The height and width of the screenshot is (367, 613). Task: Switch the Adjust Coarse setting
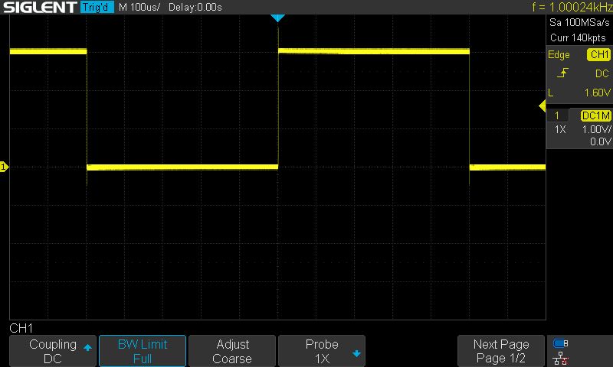(232, 351)
